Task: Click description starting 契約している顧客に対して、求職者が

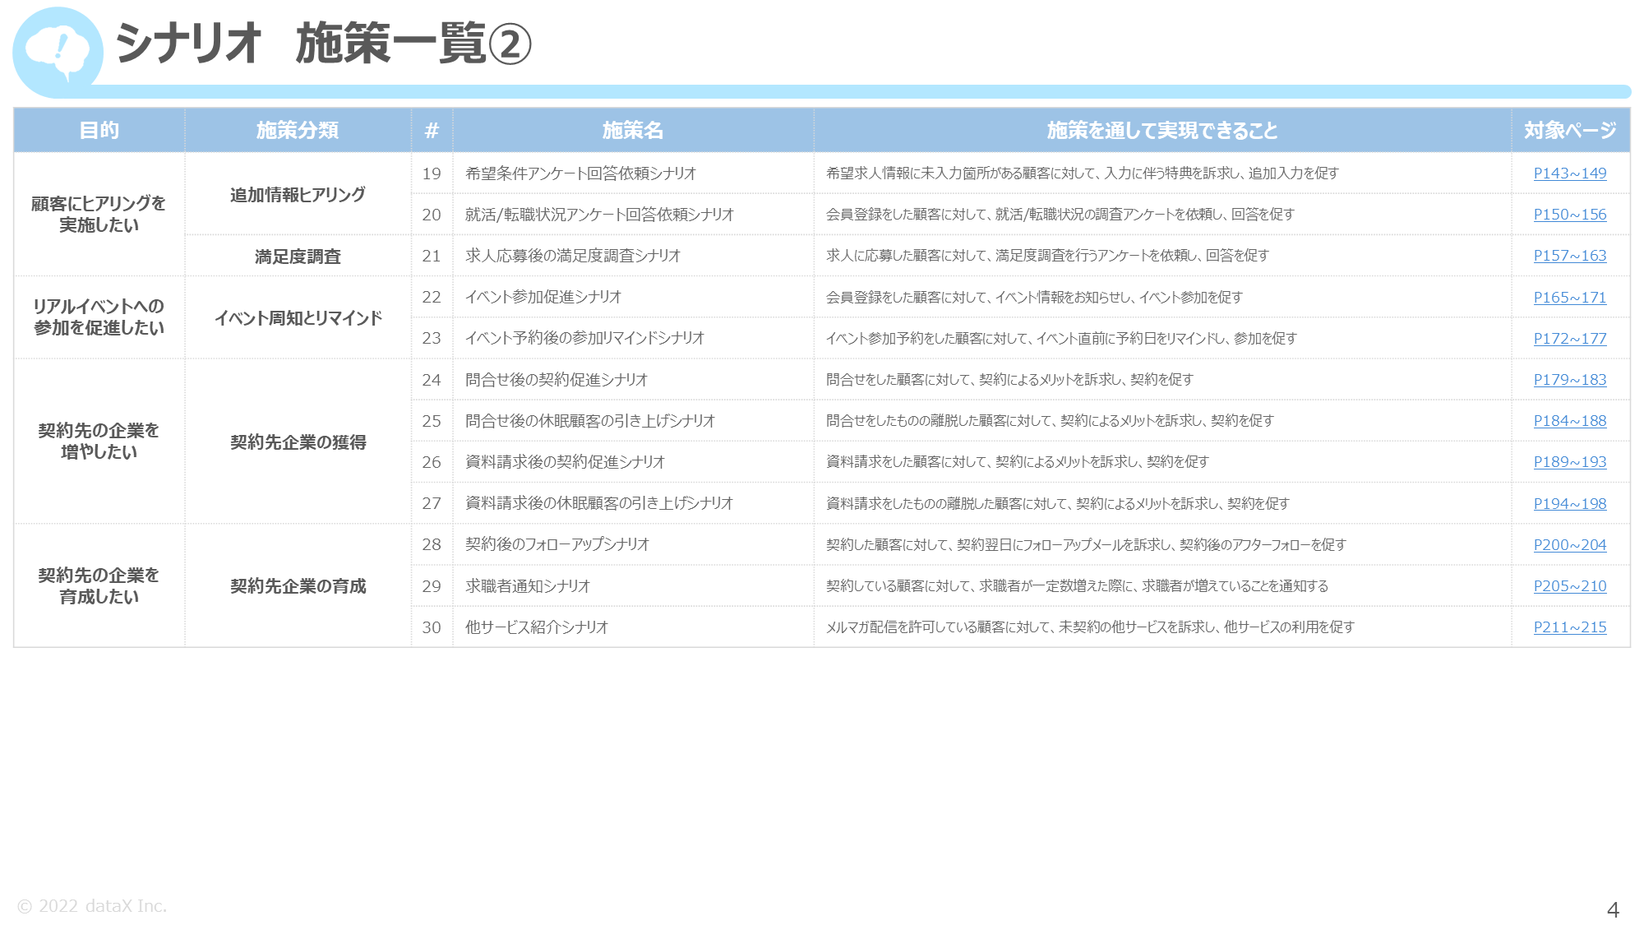Action: (1077, 586)
